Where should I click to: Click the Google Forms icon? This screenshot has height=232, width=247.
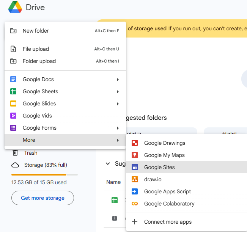(x=13, y=128)
